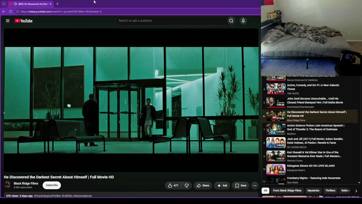This screenshot has width=362, height=204.
Task: Share this video
Action: click(x=203, y=186)
